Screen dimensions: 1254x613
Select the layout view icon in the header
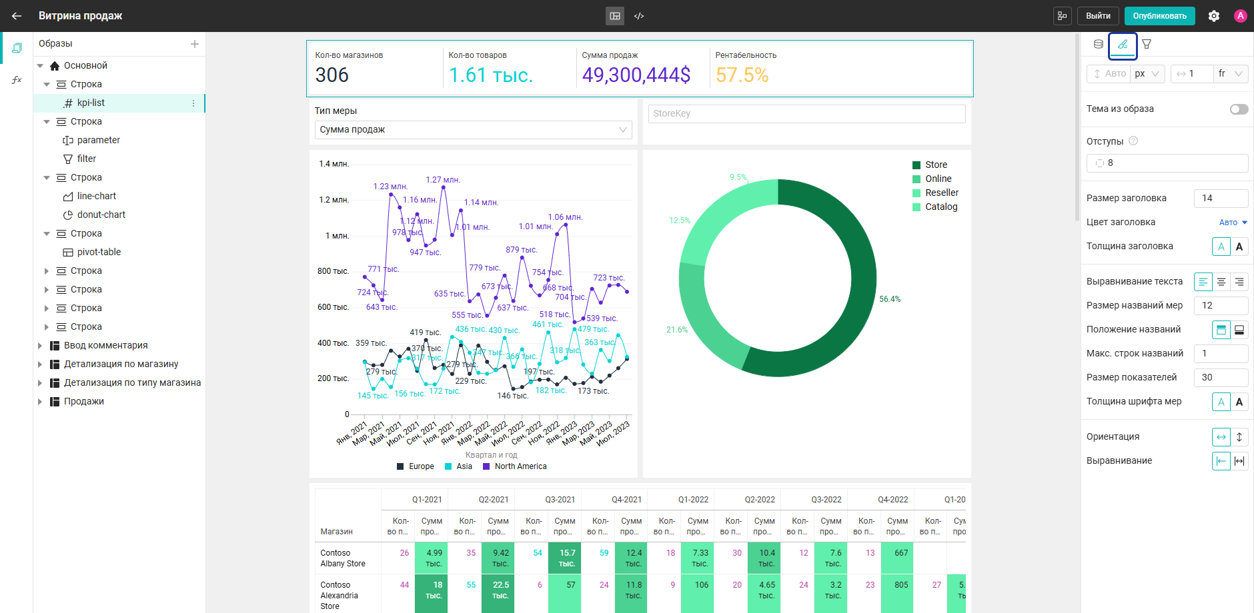pyautogui.click(x=615, y=16)
